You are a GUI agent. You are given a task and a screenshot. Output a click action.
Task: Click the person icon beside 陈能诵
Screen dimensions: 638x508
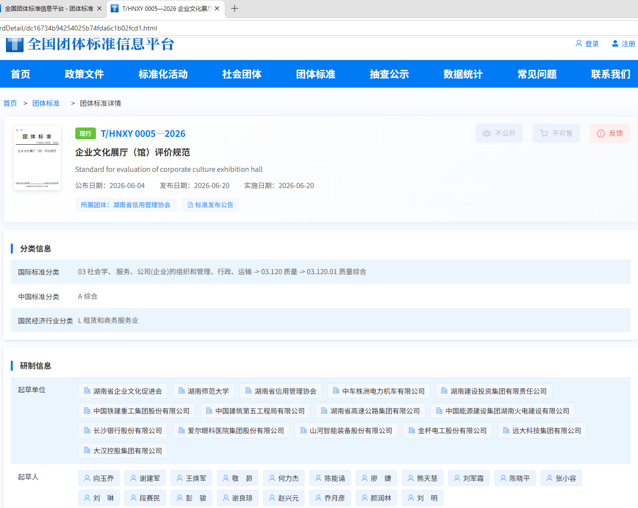pyautogui.click(x=318, y=478)
